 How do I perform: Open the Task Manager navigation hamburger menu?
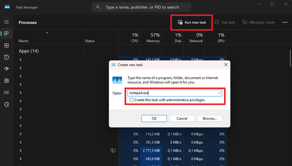pyautogui.click(x=7, y=22)
